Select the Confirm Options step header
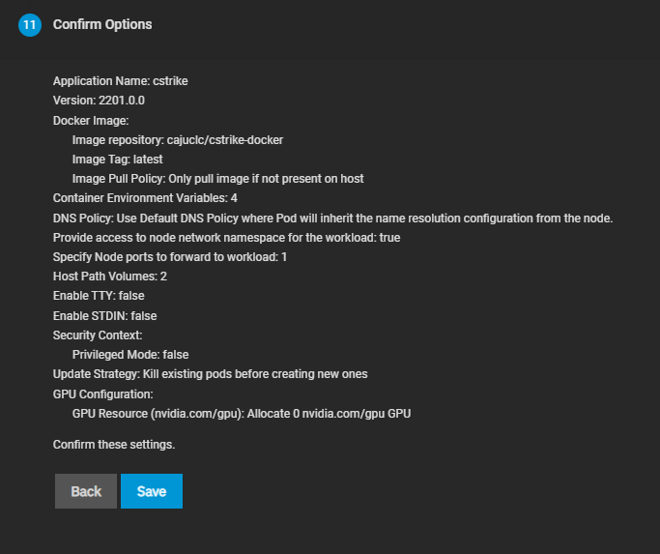This screenshot has height=554, width=660. 102,24
